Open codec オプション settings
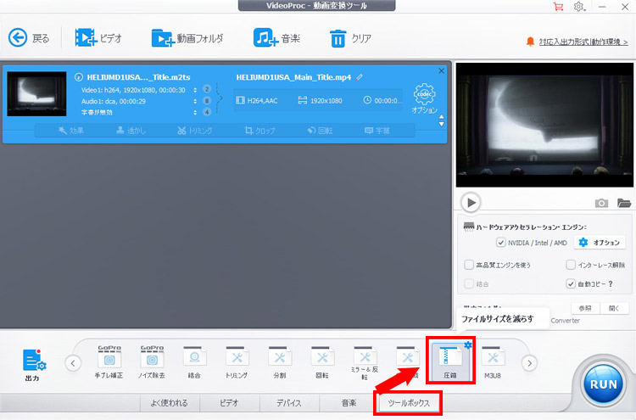The image size is (636, 420). click(x=424, y=98)
